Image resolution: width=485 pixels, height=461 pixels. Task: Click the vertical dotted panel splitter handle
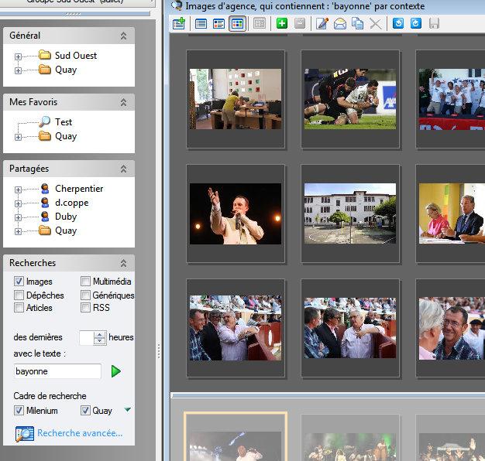[159, 351]
